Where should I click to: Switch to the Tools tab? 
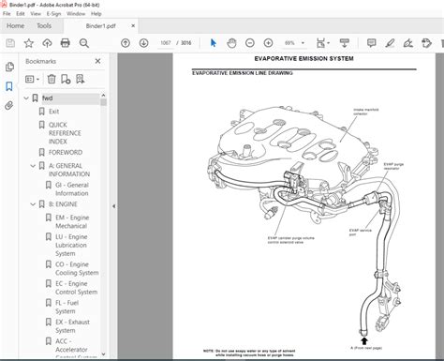44,26
